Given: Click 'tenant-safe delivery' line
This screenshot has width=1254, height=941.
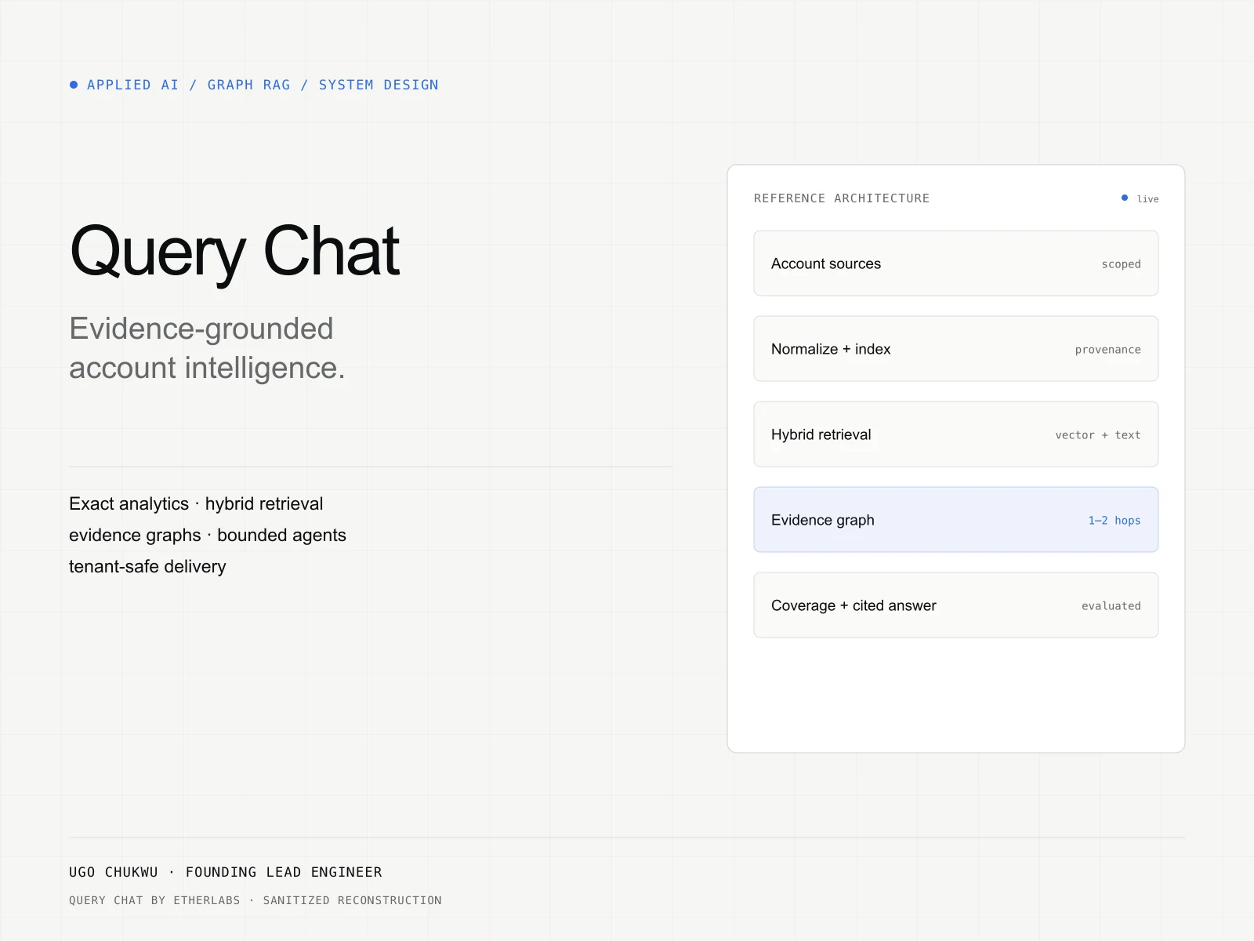Looking at the screenshot, I should click(x=147, y=566).
